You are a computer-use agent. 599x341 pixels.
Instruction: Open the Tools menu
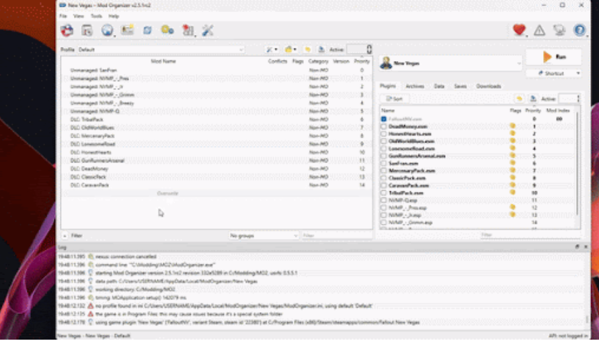97,15
